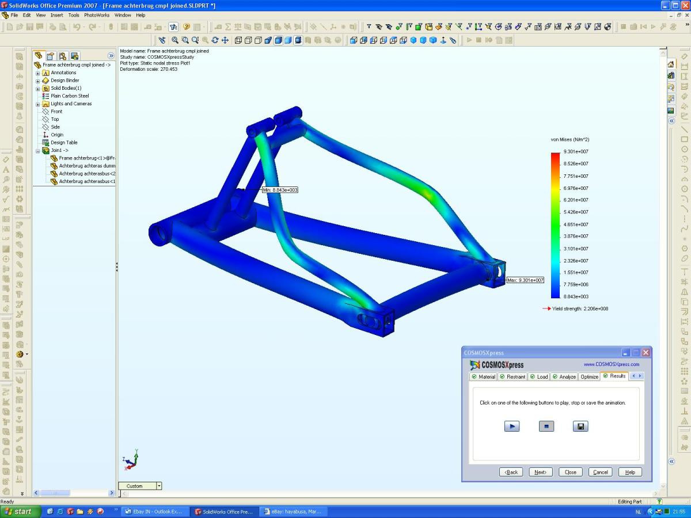Open the PhotoWorks menu
The height and width of the screenshot is (518, 691).
(97, 15)
